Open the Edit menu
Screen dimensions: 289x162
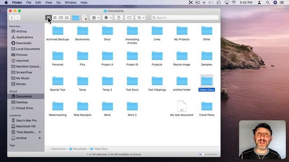pos(38,3)
